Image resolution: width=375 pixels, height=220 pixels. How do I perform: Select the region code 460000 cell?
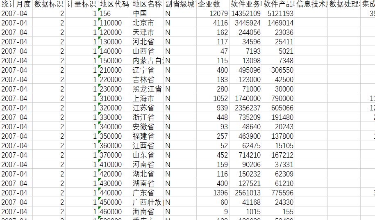(x=115, y=212)
